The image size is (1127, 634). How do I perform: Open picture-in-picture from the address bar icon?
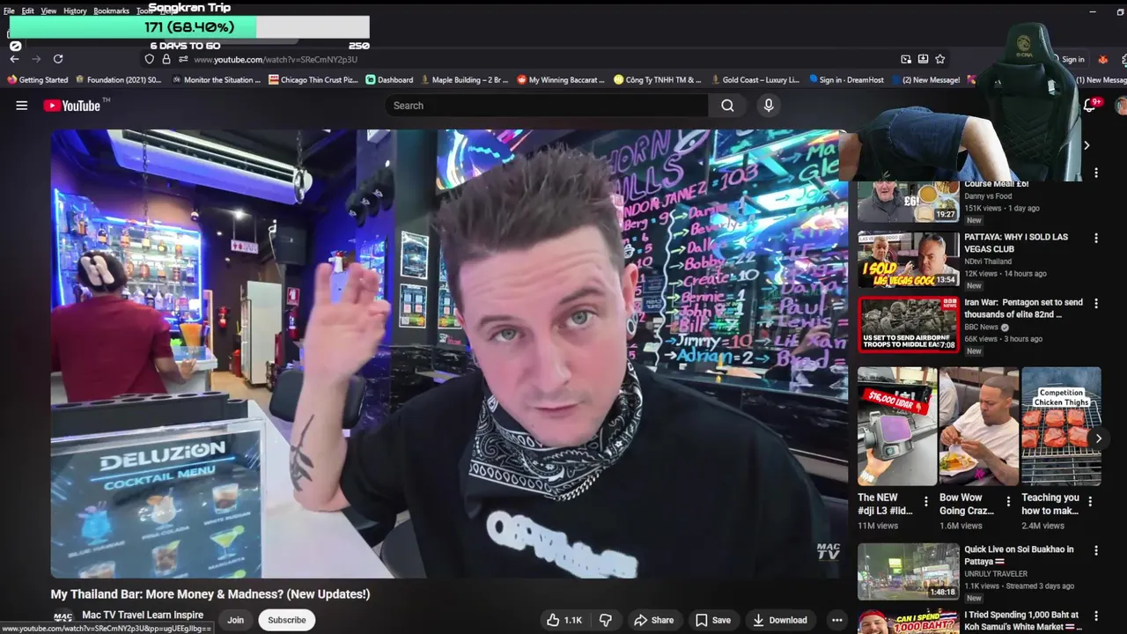tap(906, 59)
